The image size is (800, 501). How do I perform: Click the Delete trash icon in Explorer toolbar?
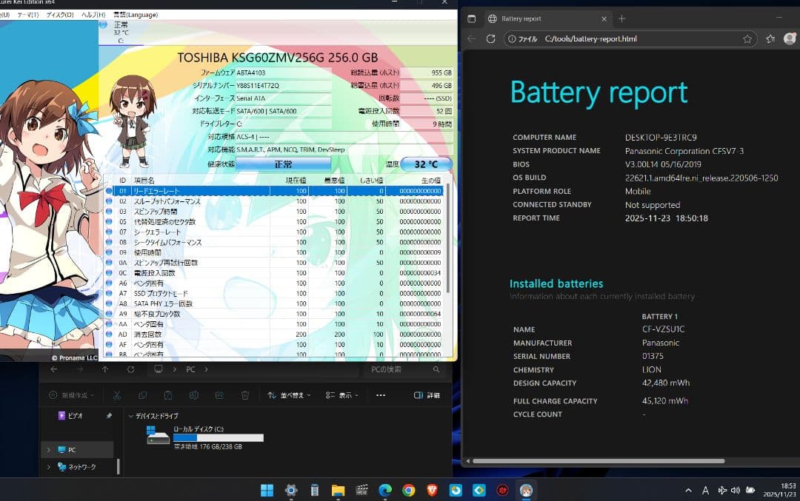(x=244, y=396)
